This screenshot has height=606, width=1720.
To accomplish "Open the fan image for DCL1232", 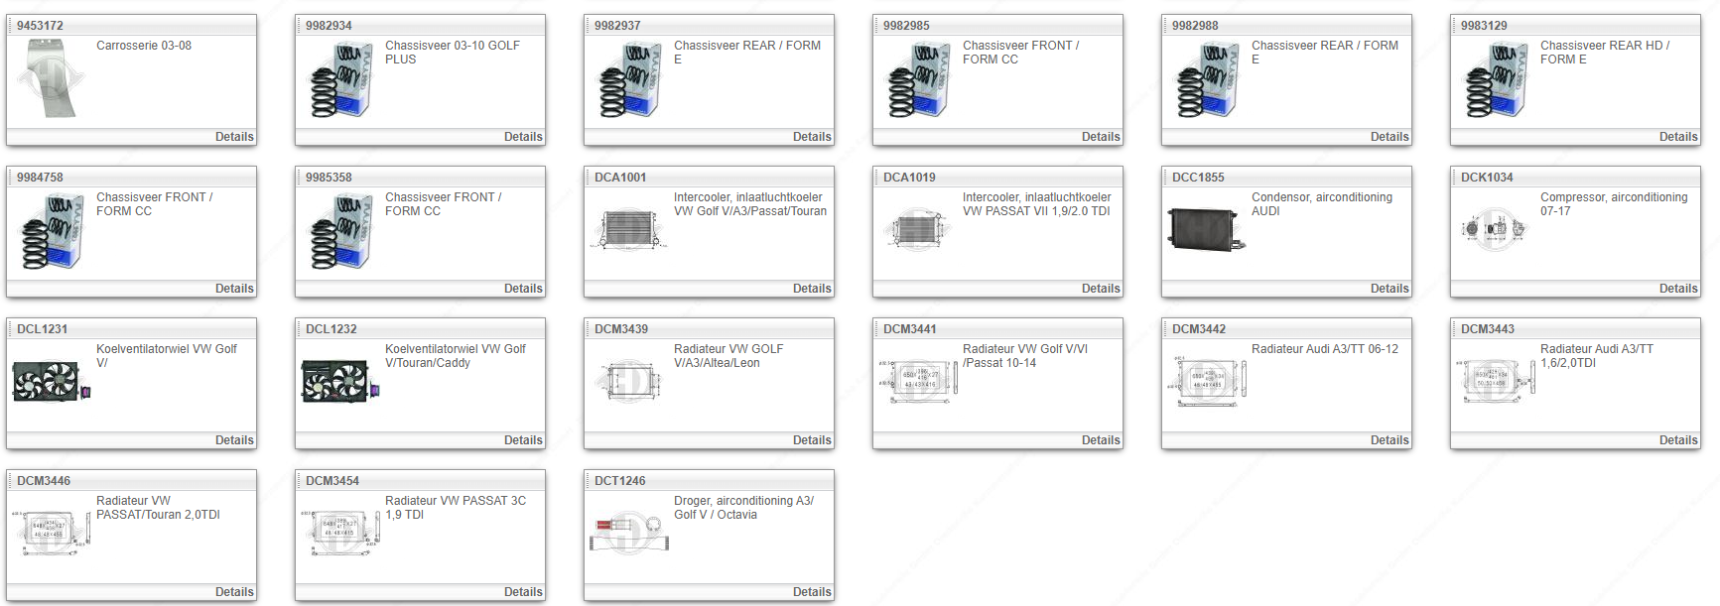I will click(338, 381).
